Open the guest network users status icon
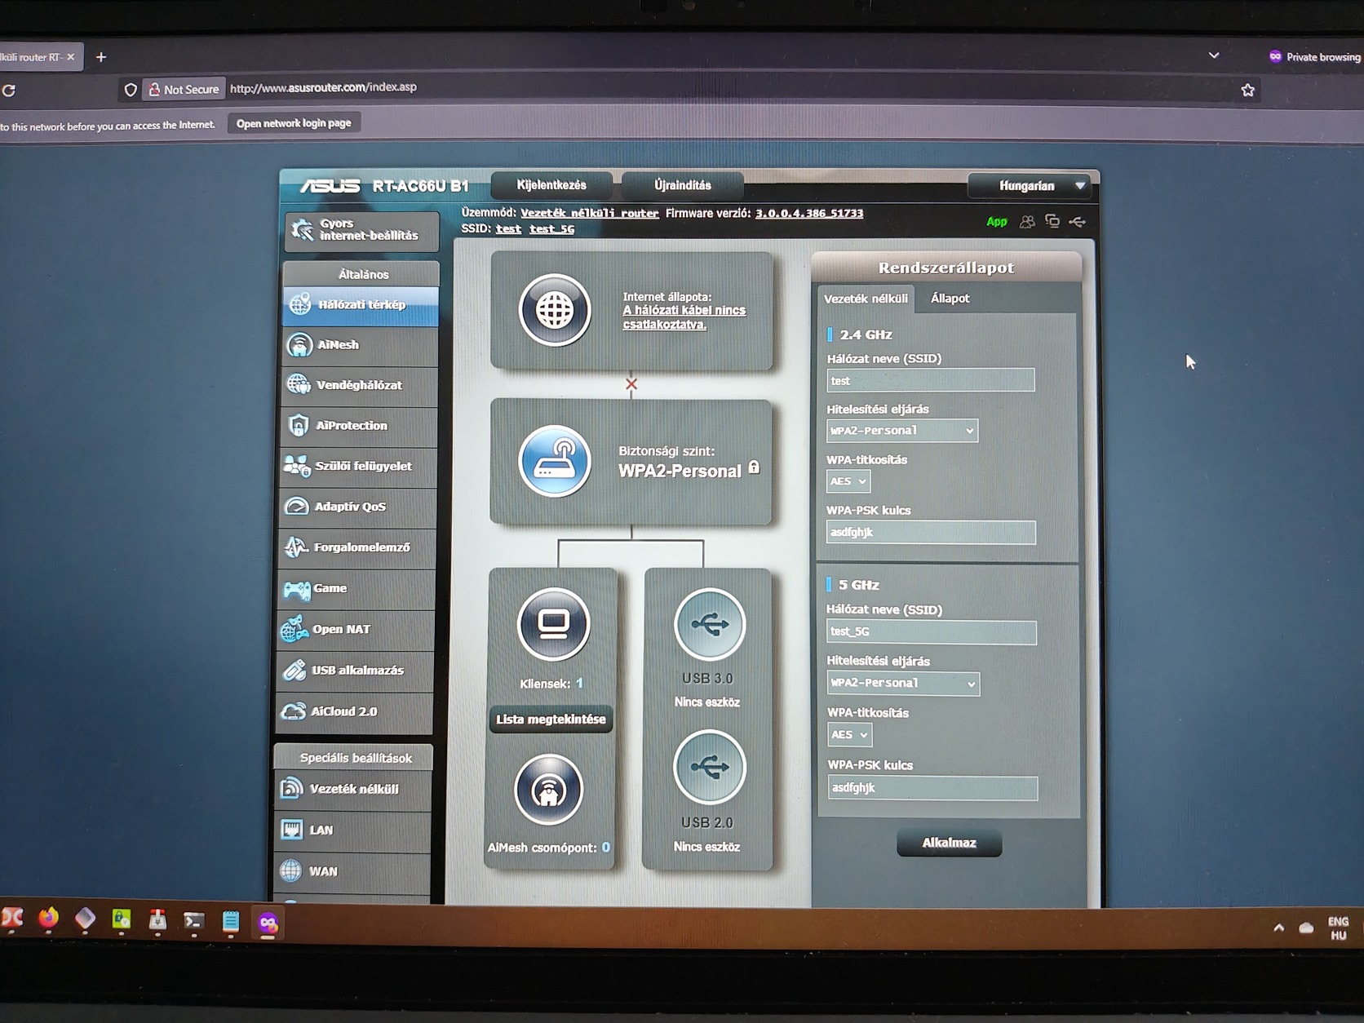 click(x=1027, y=222)
